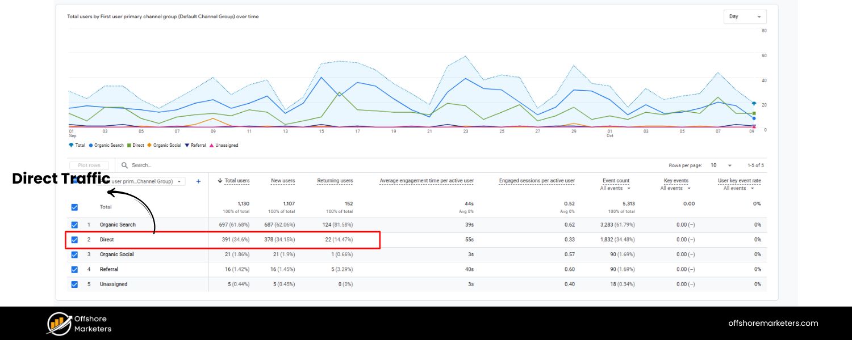
Task: Open offshoremarketers.com link
Action: [x=773, y=323]
